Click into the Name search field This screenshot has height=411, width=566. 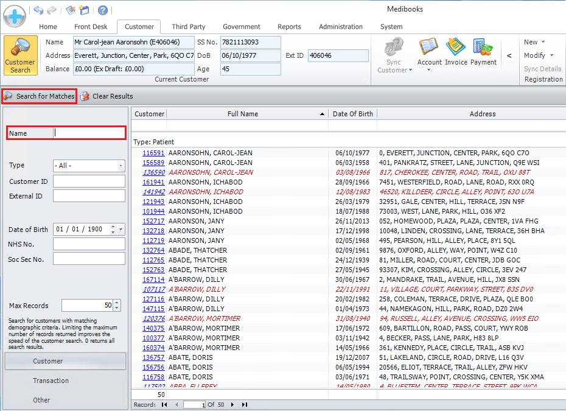[x=89, y=133]
